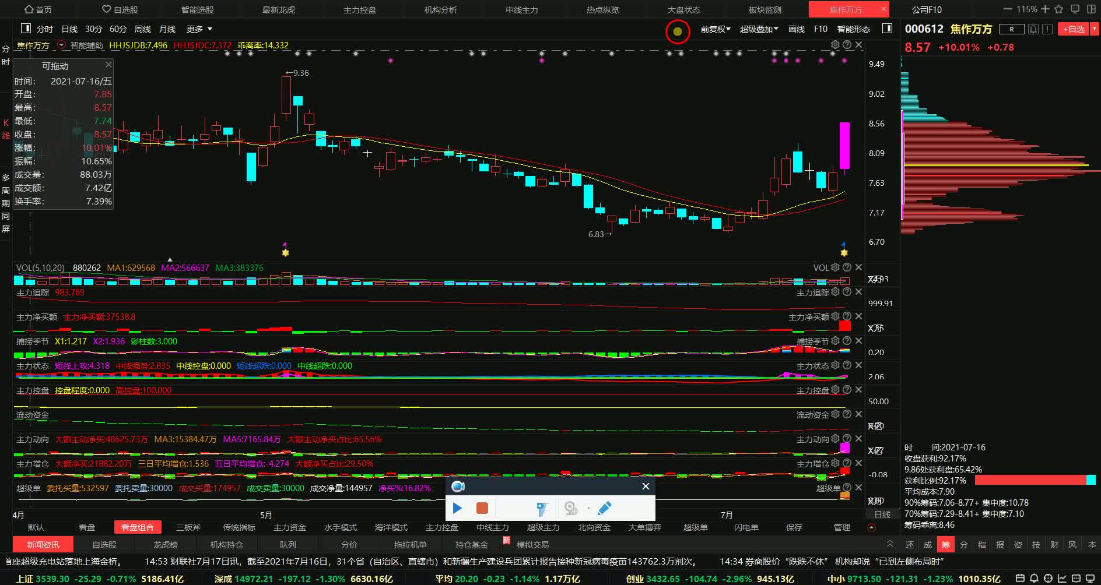The width and height of the screenshot is (1101, 585).
Task: Open settings gear of the 捕捞季节 panel
Action: pos(835,341)
